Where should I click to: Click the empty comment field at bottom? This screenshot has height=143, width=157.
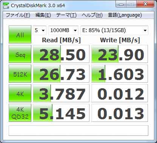tap(78, 131)
